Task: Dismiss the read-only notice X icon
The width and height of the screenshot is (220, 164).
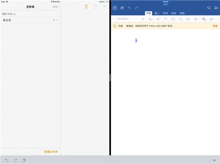Action: pyautogui.click(x=115, y=26)
